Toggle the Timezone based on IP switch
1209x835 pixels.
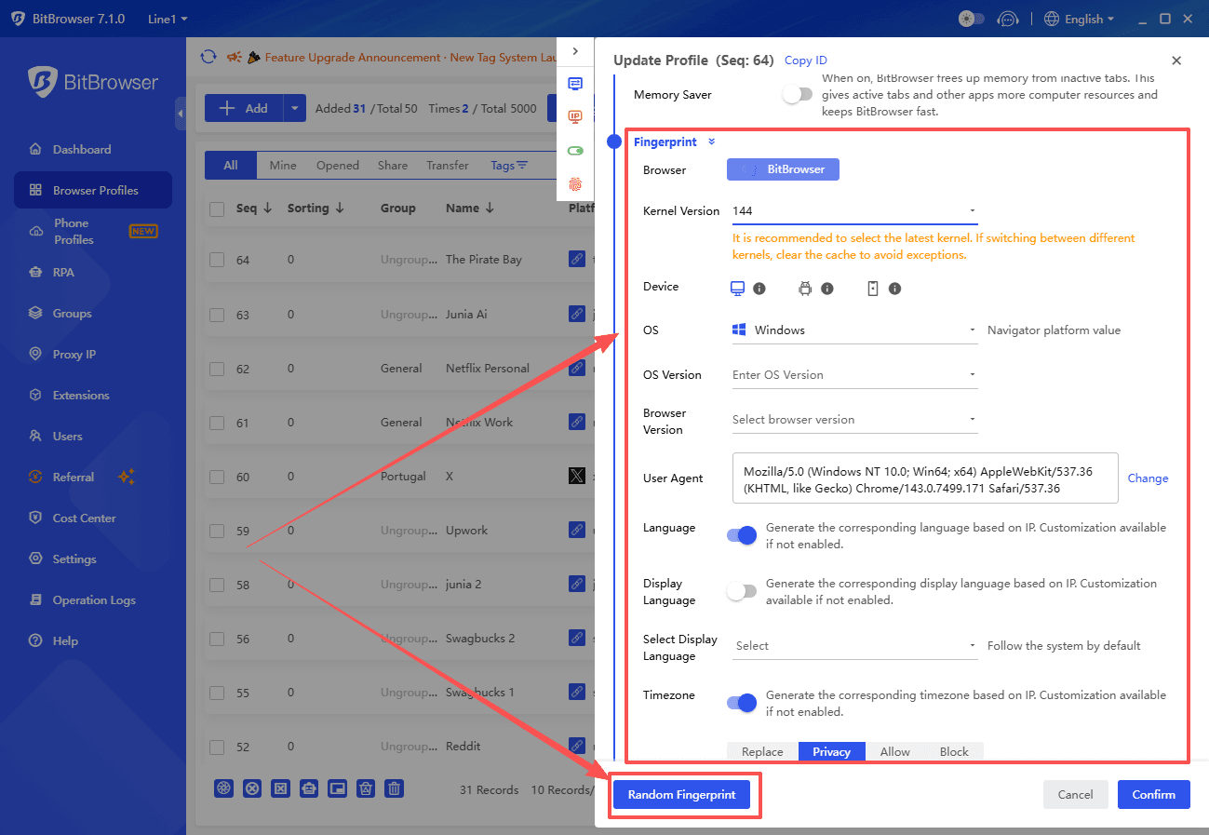pos(742,703)
